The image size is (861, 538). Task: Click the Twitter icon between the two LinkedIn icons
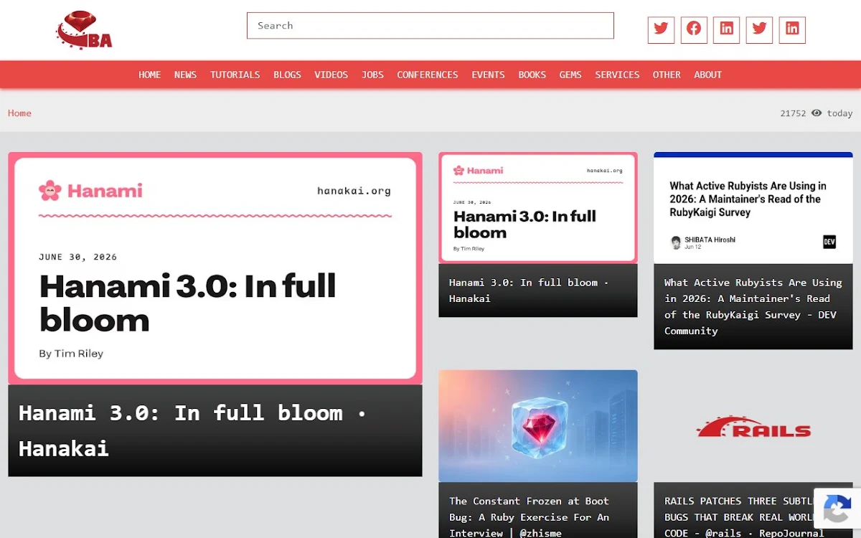tap(759, 29)
